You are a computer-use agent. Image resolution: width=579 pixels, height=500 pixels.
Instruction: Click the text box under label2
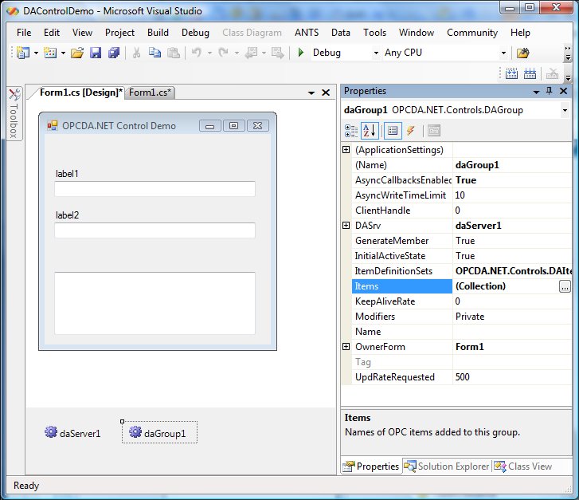click(x=155, y=230)
